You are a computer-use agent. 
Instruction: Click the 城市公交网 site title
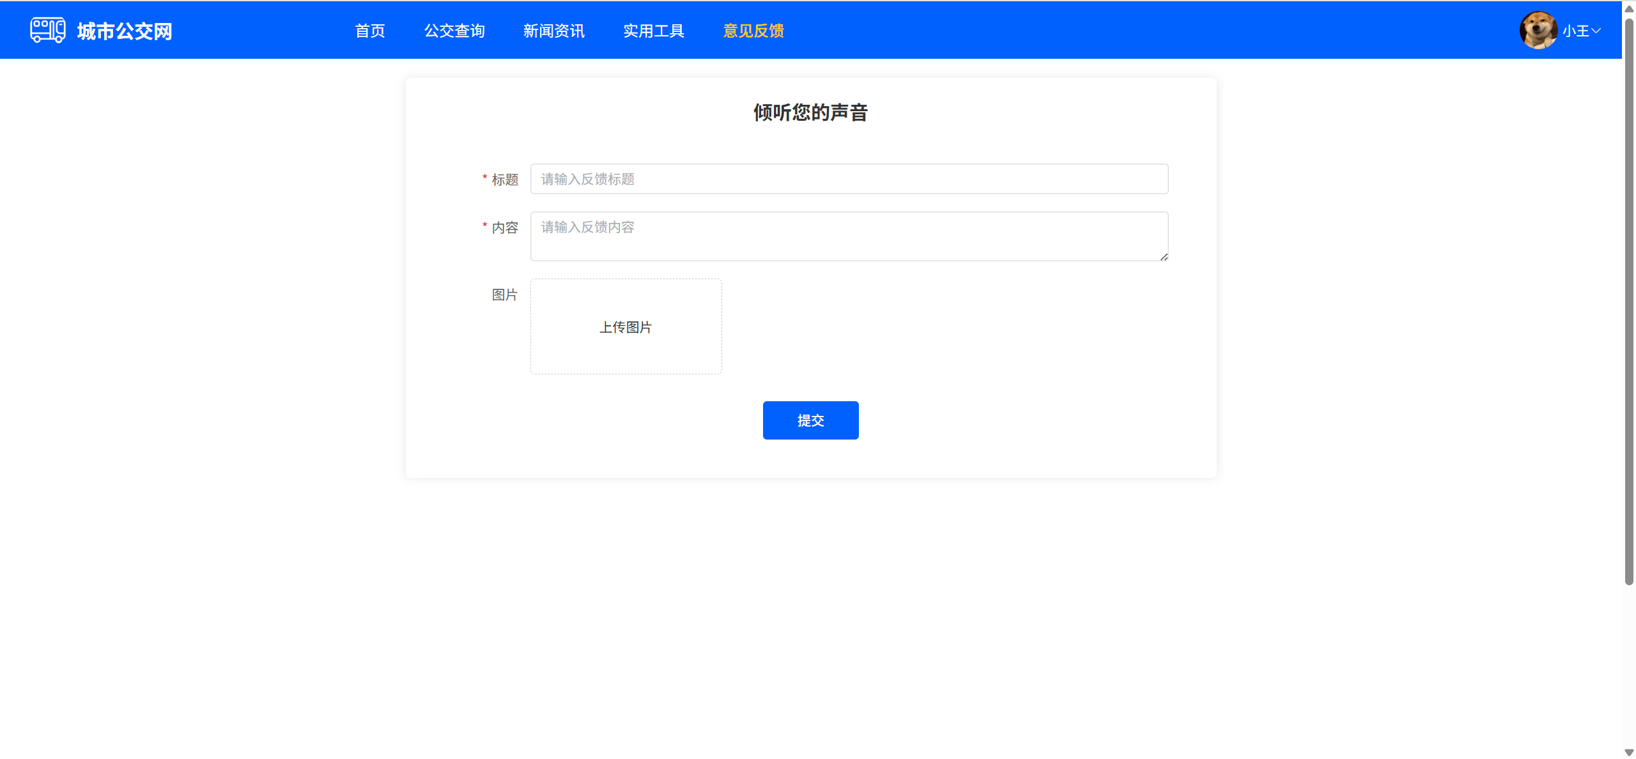[125, 31]
